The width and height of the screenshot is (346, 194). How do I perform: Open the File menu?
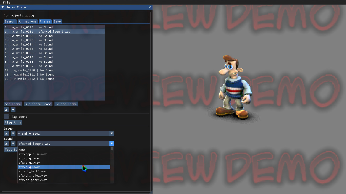point(6,2)
